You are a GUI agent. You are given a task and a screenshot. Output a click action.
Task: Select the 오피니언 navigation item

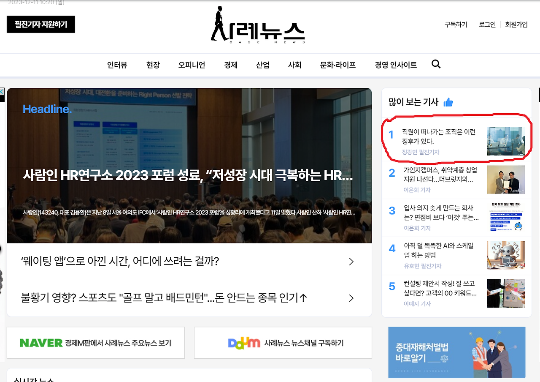point(192,65)
